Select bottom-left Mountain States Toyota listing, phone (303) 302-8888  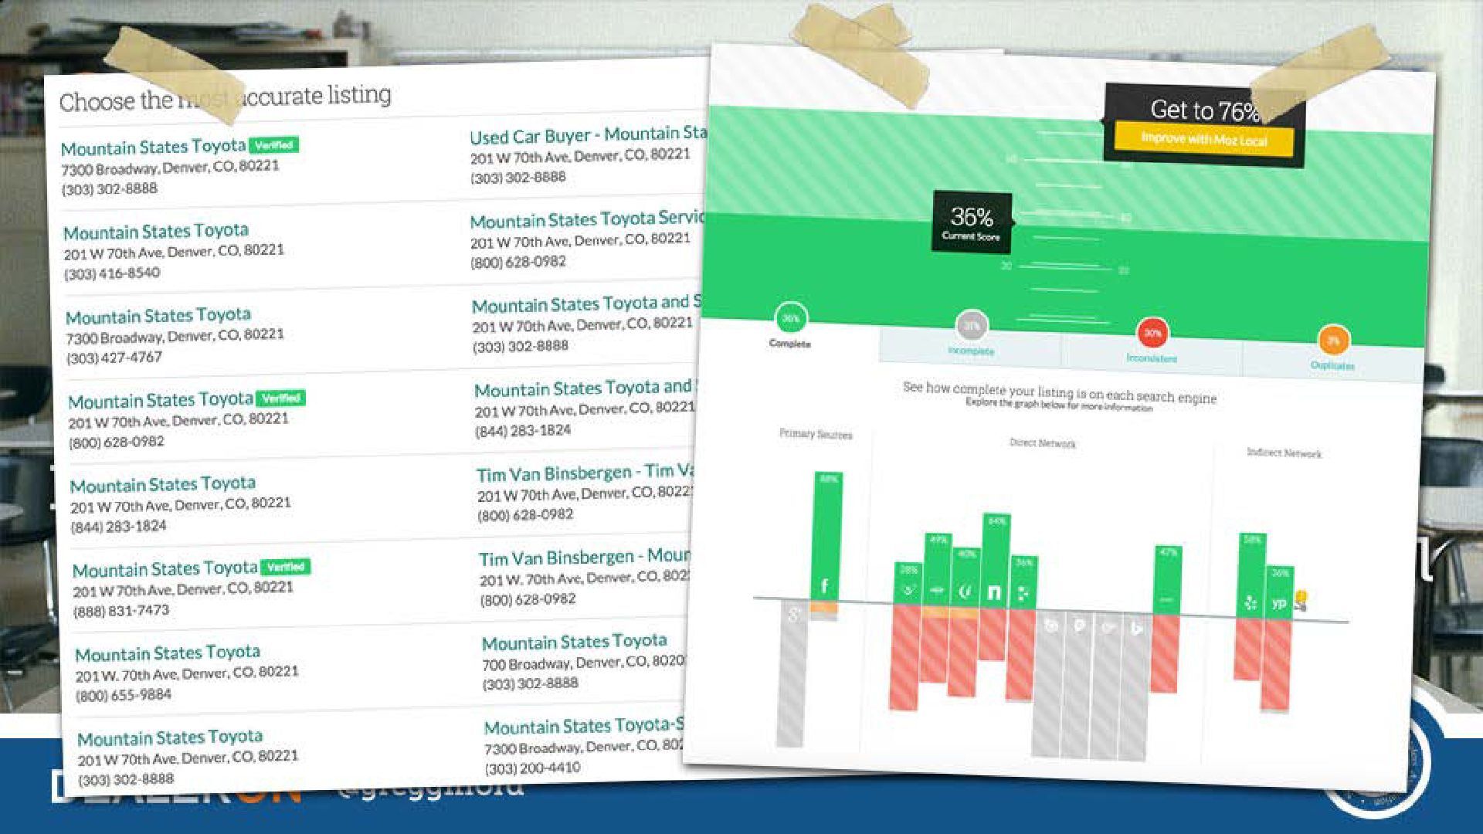point(187,758)
